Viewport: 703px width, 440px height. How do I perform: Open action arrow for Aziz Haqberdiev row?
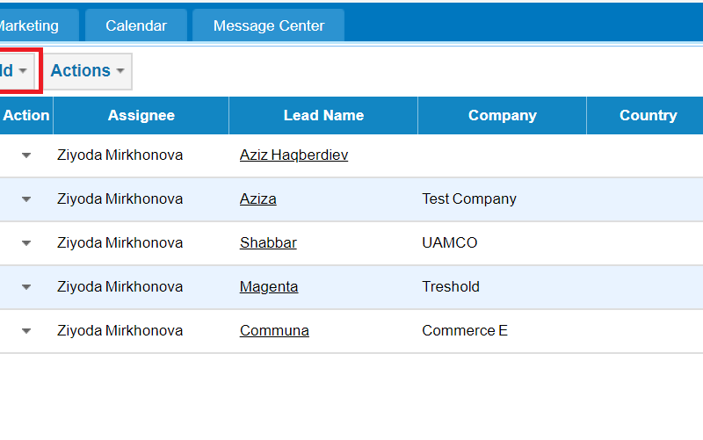pyautogui.click(x=26, y=155)
